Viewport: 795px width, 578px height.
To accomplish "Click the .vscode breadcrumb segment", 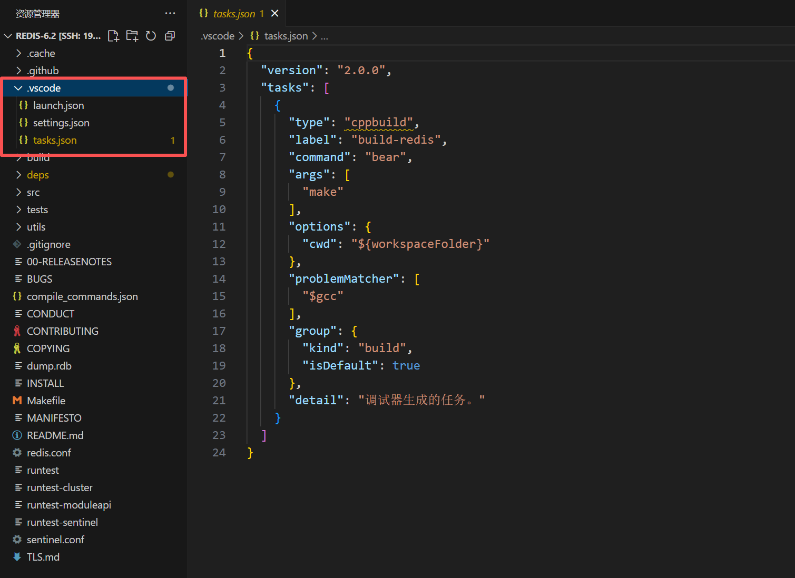I will pos(218,36).
